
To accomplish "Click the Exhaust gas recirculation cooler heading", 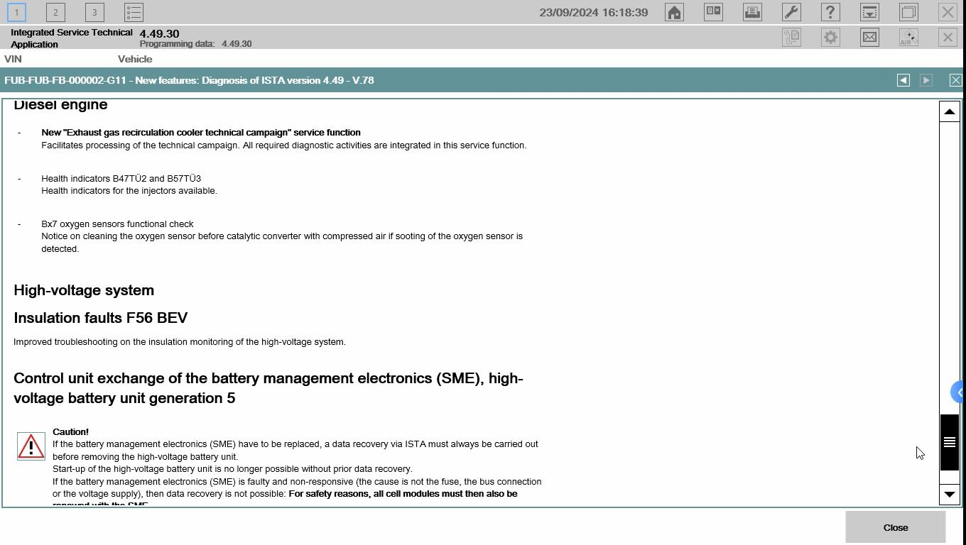I will tap(201, 133).
